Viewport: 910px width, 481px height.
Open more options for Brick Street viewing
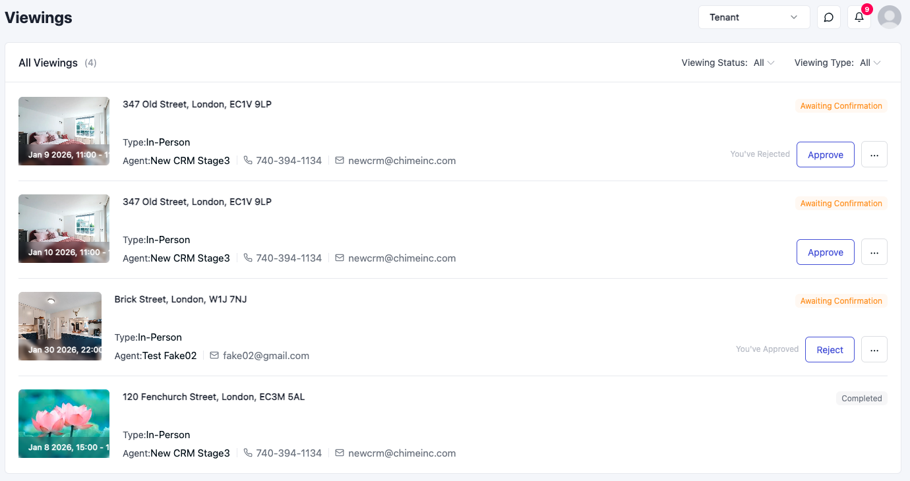[x=874, y=350]
